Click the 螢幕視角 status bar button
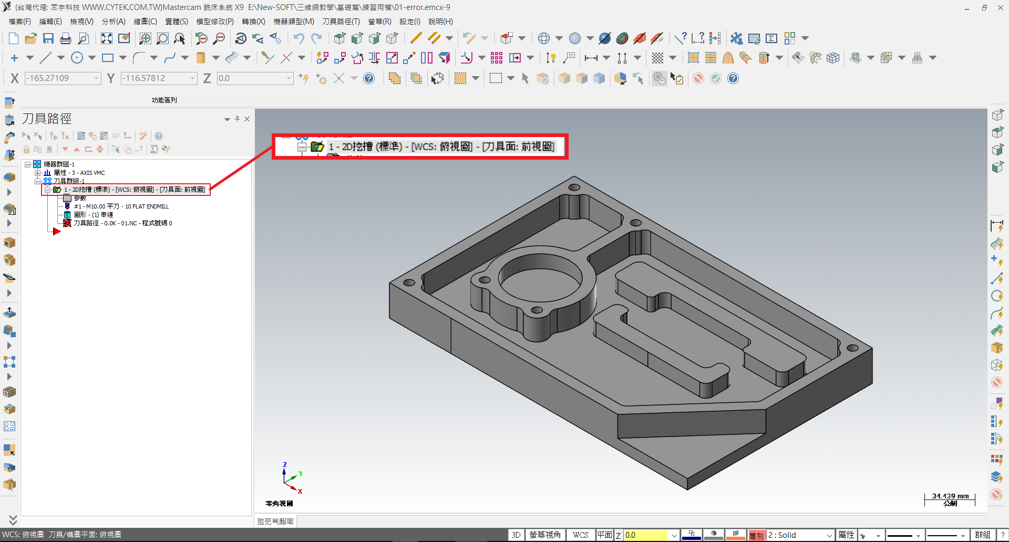The height and width of the screenshot is (542, 1009). tap(545, 535)
